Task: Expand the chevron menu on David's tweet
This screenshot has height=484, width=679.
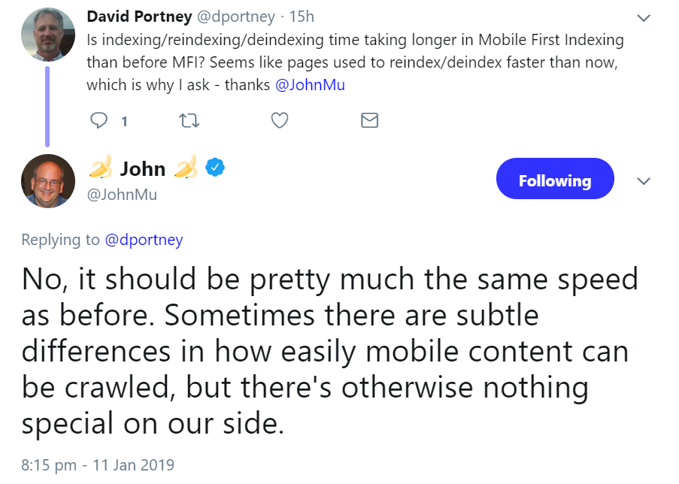Action: [x=644, y=17]
